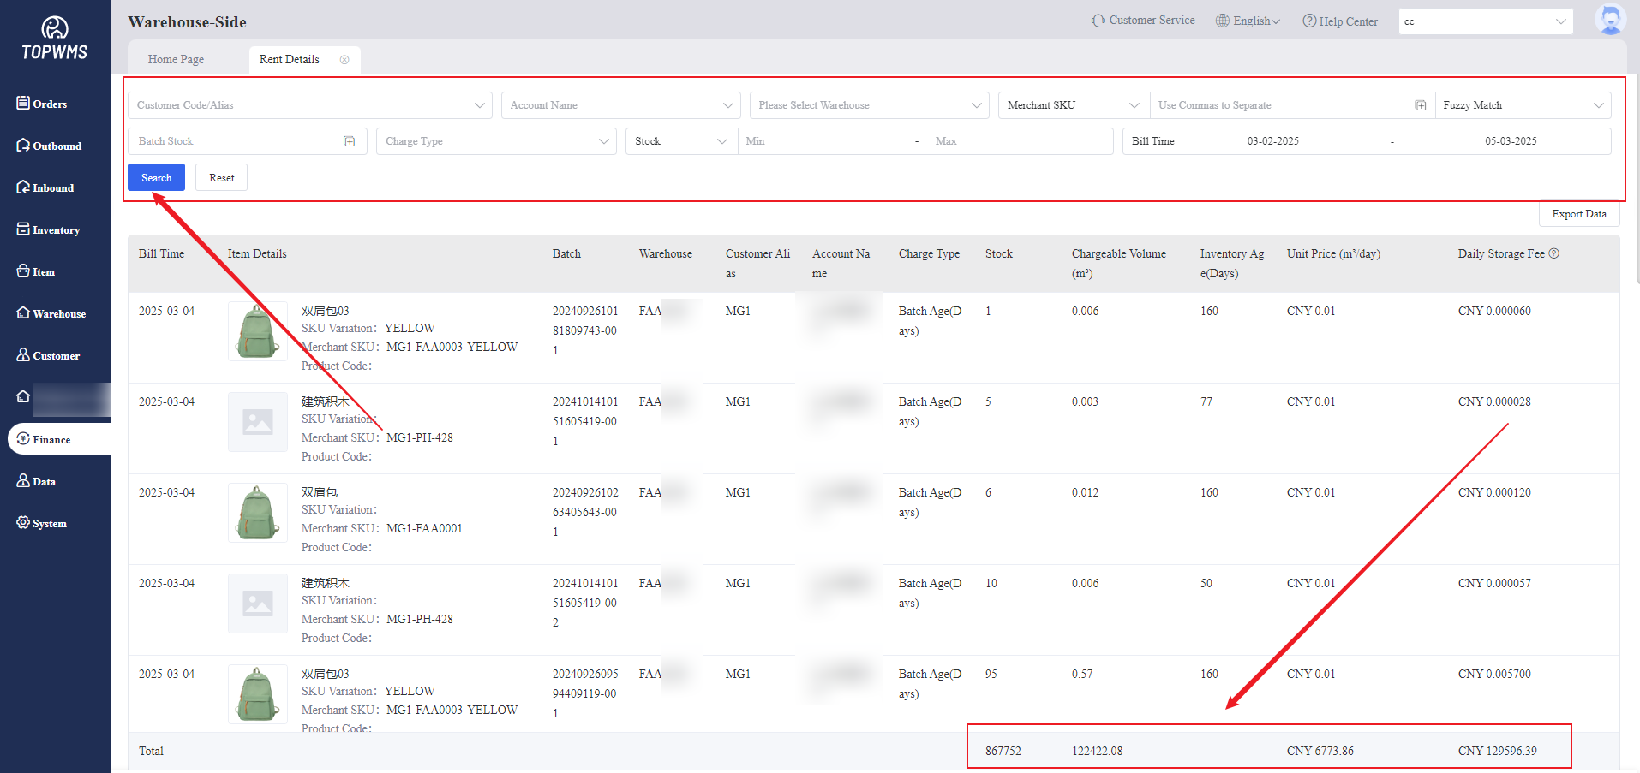The width and height of the screenshot is (1640, 773).
Task: Close the Rent Details tab
Action: 344,60
